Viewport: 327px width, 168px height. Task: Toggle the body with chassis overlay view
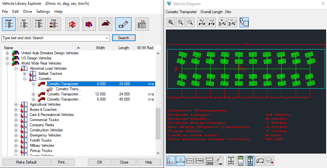click(250, 161)
